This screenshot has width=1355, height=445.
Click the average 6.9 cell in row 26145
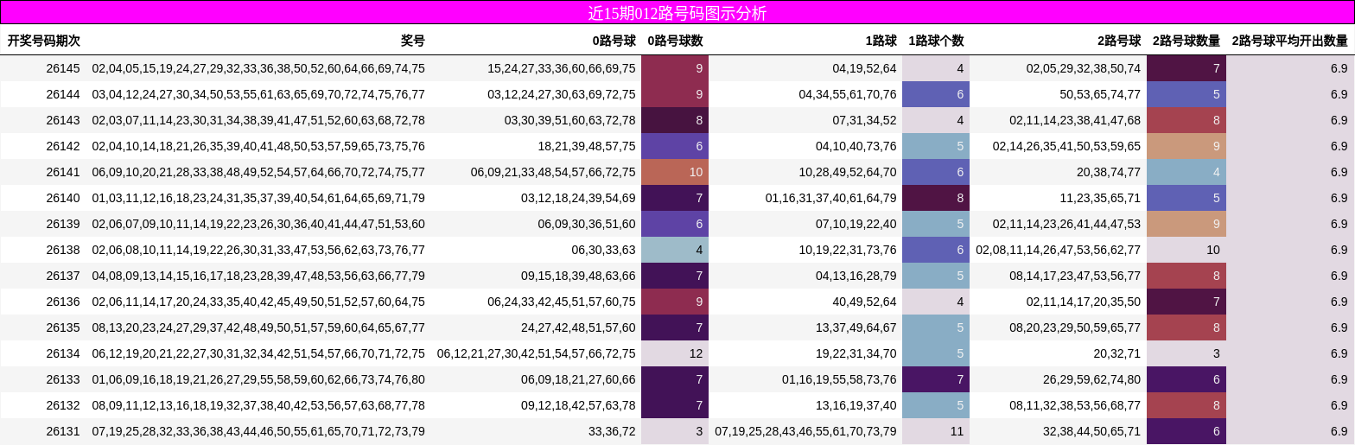(1290, 68)
